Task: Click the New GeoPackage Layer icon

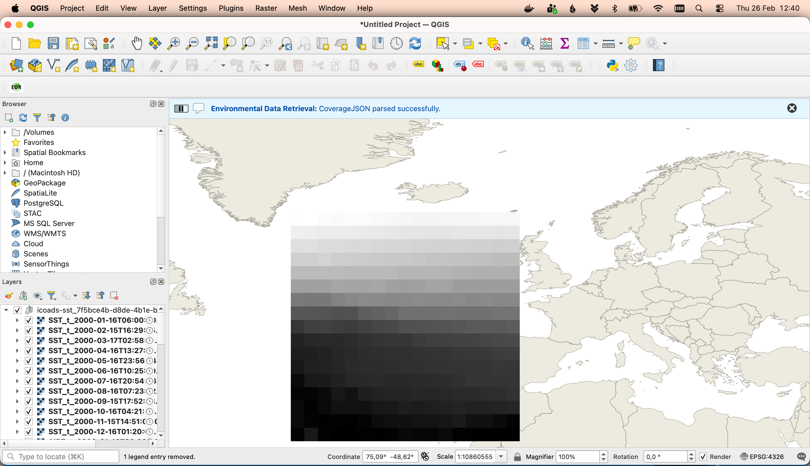Action: (35, 66)
